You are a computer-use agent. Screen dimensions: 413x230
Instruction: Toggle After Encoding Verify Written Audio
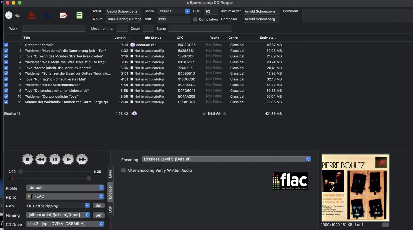(124, 170)
